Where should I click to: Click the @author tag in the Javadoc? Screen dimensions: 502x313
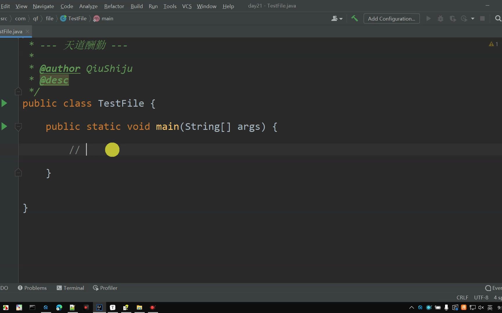coord(60,69)
